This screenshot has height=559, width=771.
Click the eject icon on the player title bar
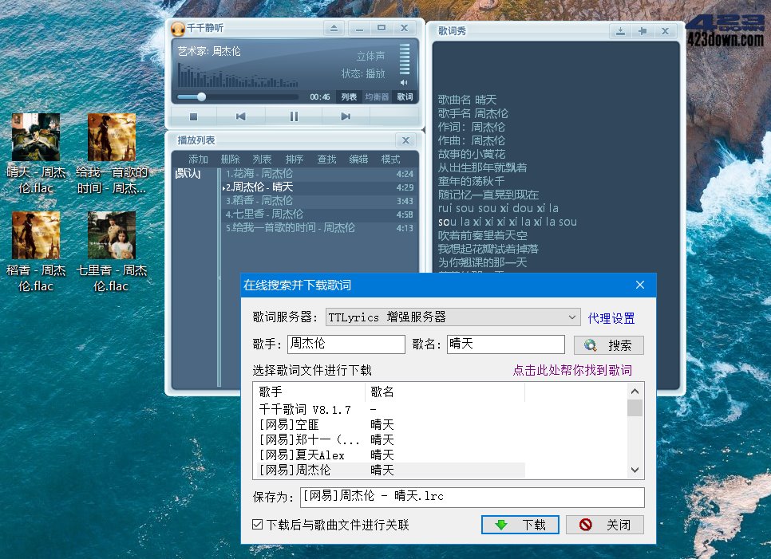click(334, 28)
